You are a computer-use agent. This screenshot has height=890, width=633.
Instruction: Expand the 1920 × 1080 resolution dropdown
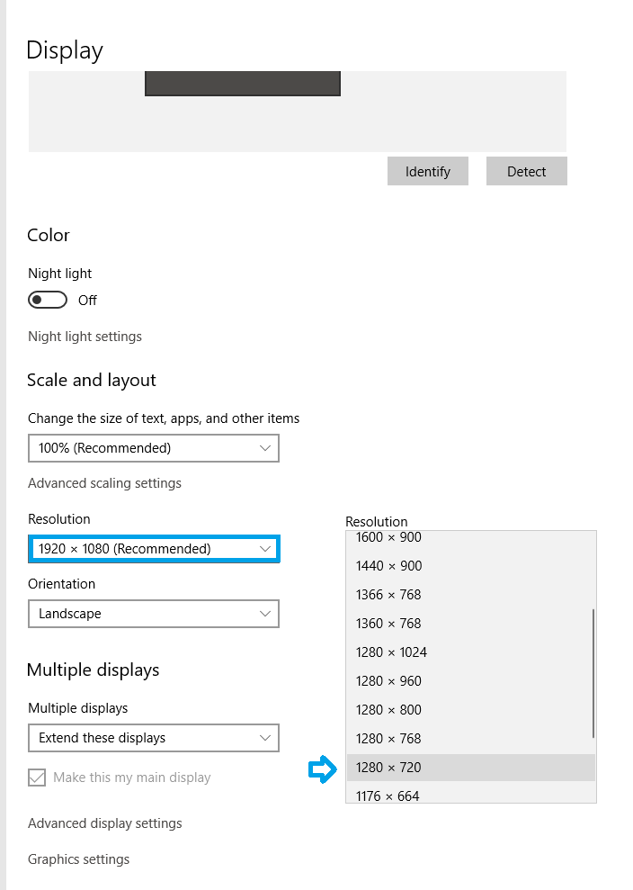[x=154, y=549]
